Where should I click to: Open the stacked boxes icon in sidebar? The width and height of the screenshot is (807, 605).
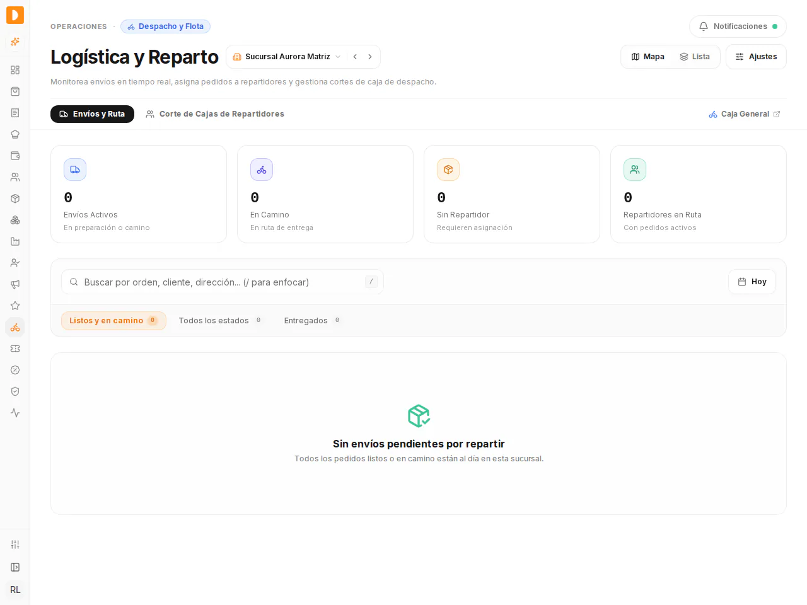click(x=15, y=220)
